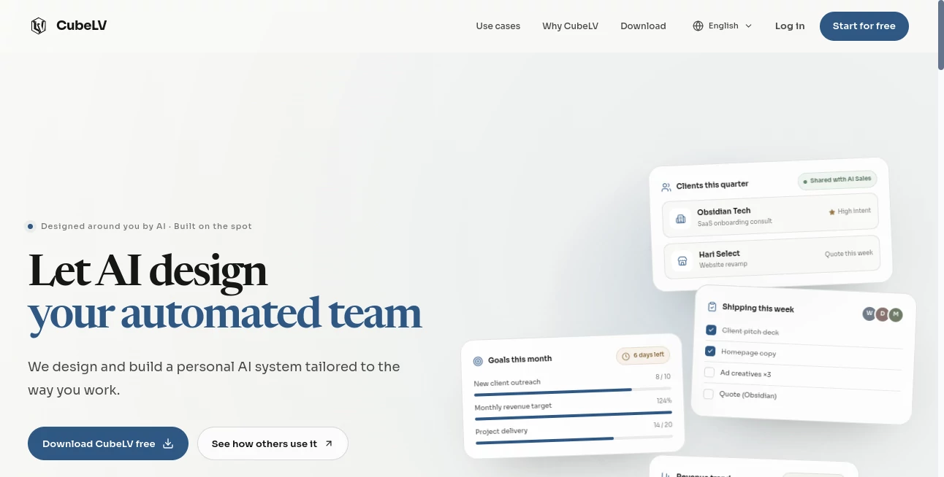Click the Monthly revenue target progress bar
The image size is (944, 477).
[574, 416]
